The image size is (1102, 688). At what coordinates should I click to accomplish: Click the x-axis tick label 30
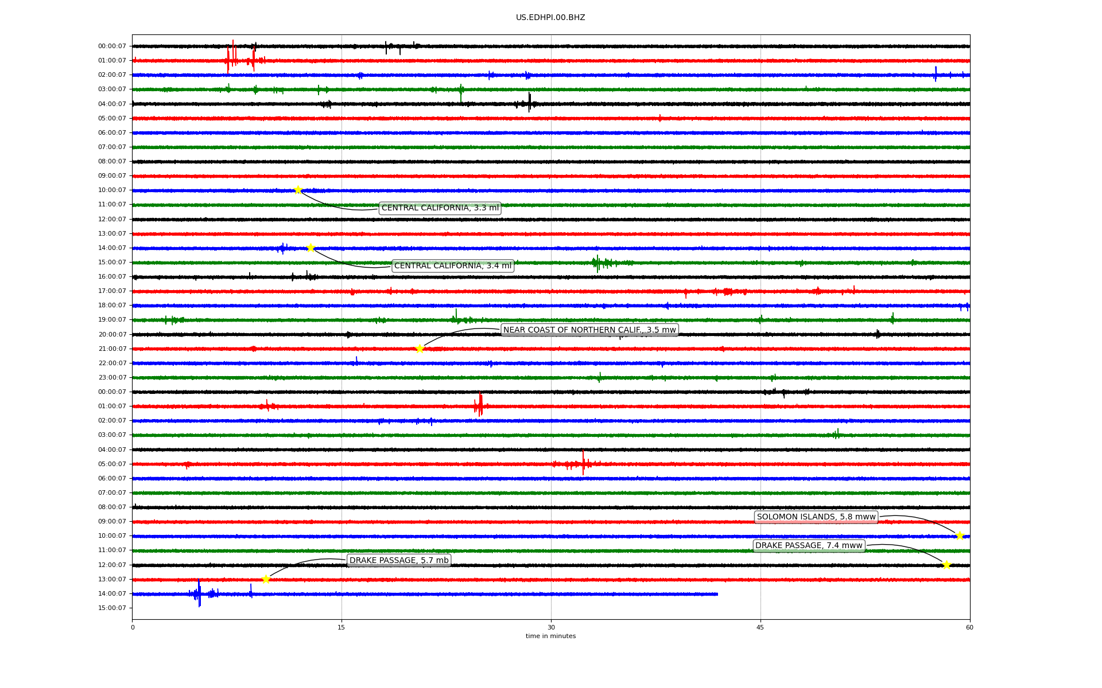point(551,627)
